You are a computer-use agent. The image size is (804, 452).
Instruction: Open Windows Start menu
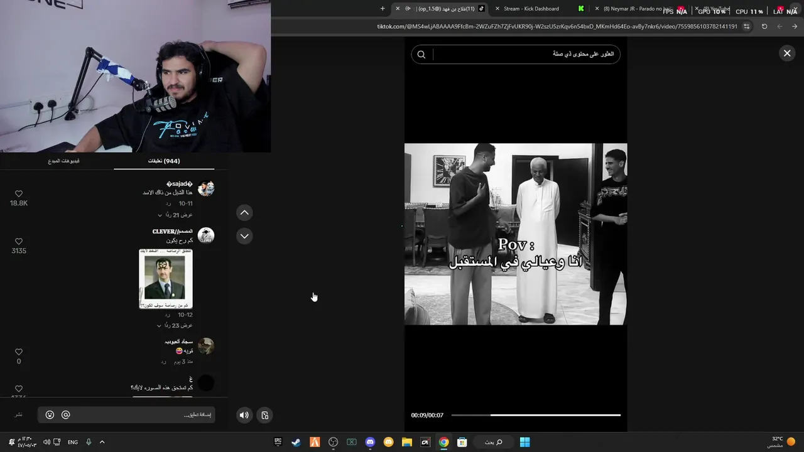[524, 442]
